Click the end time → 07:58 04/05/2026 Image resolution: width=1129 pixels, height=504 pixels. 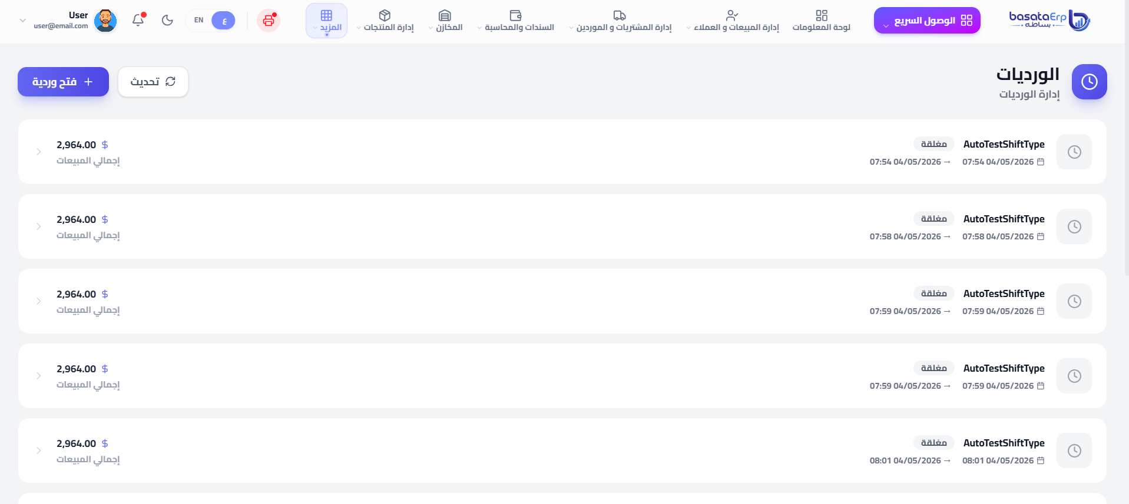click(x=910, y=236)
